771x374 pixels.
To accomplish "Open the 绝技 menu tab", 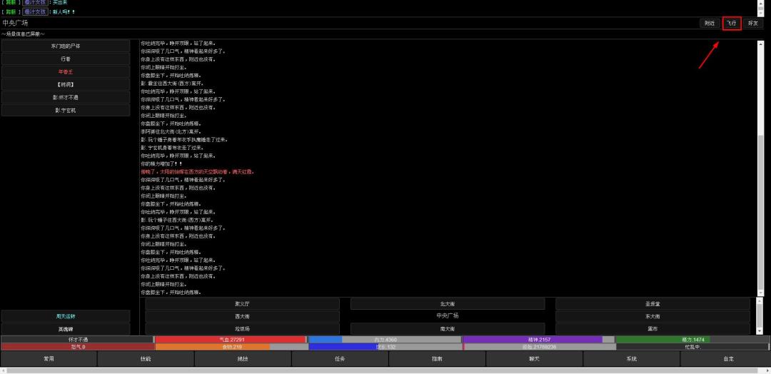I will (243, 359).
